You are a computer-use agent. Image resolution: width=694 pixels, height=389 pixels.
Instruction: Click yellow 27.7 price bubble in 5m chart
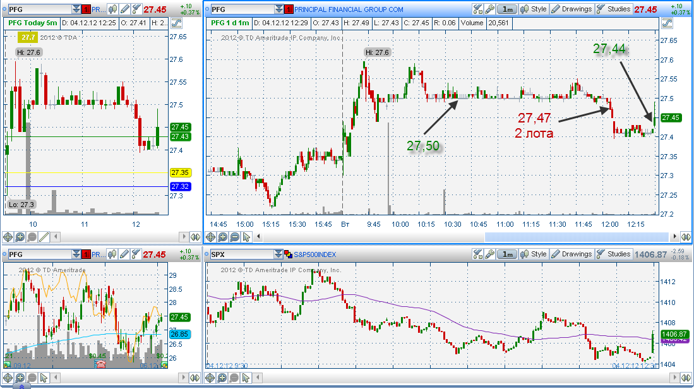point(28,38)
